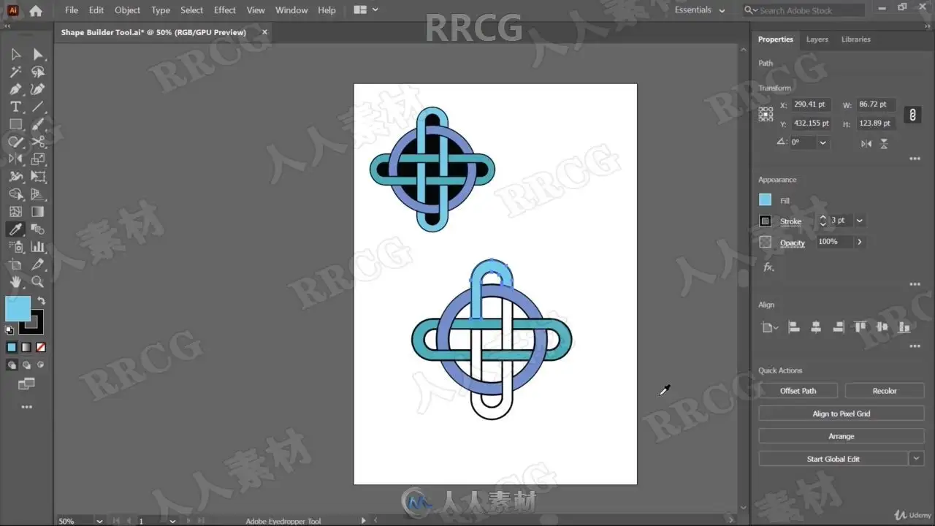
Task: Choose the Zoom tool
Action: (38, 282)
